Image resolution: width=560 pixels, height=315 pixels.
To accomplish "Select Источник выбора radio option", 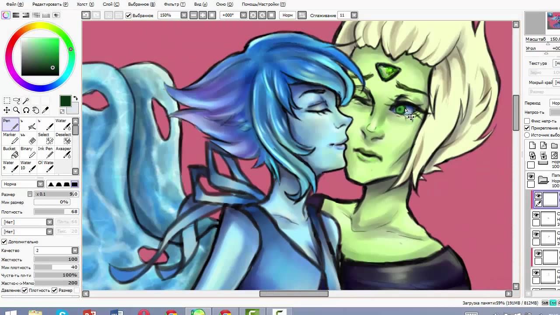I will pyautogui.click(x=527, y=135).
